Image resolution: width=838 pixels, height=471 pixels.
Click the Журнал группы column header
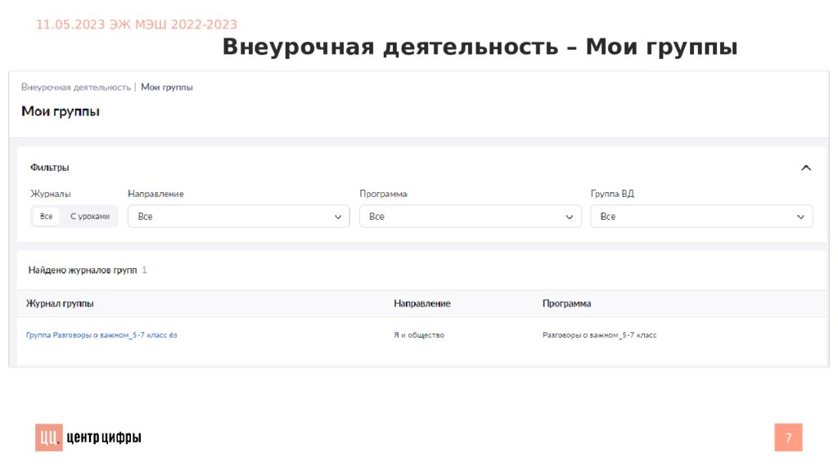[x=60, y=303]
